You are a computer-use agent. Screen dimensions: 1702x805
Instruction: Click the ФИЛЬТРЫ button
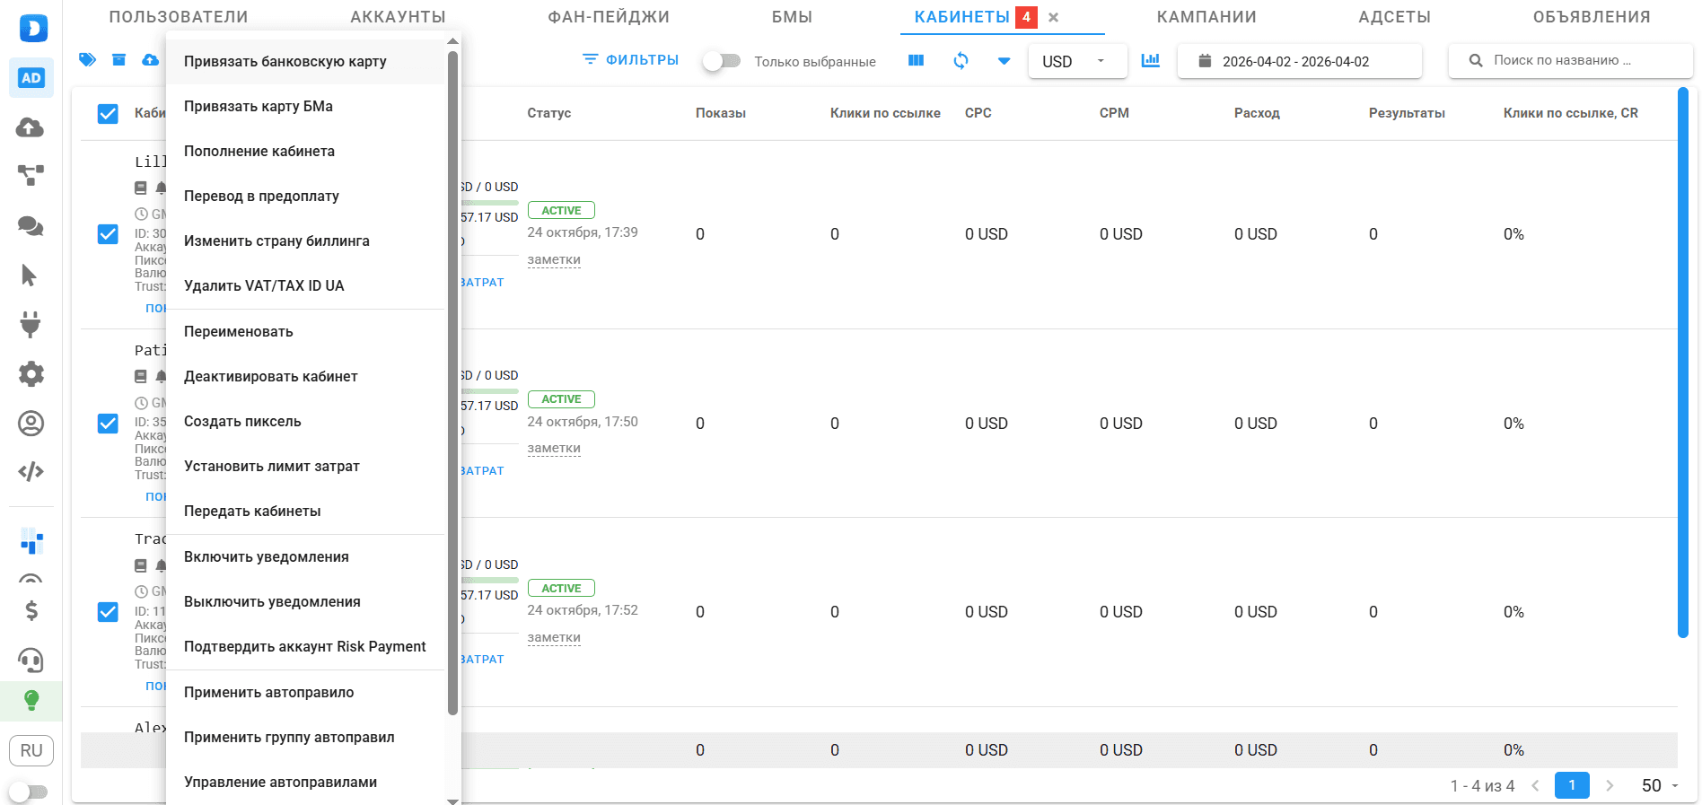coord(630,60)
